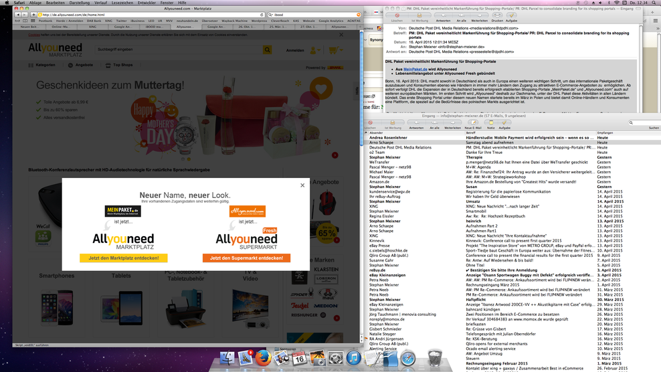Image resolution: width=661 pixels, height=372 pixels.
Task: Sort mail list by Betreff column
Action: (x=531, y=133)
